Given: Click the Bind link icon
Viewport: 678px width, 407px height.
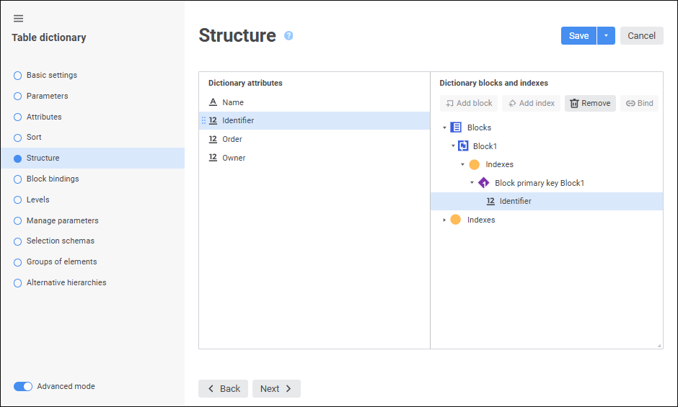Looking at the screenshot, I should coord(630,103).
